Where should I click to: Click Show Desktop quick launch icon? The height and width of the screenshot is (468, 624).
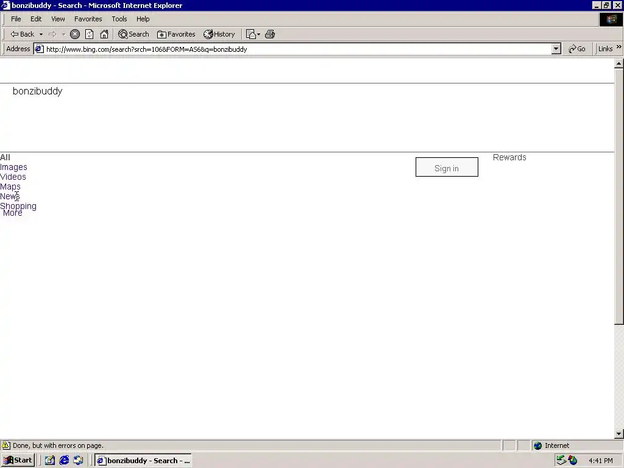tap(50, 461)
